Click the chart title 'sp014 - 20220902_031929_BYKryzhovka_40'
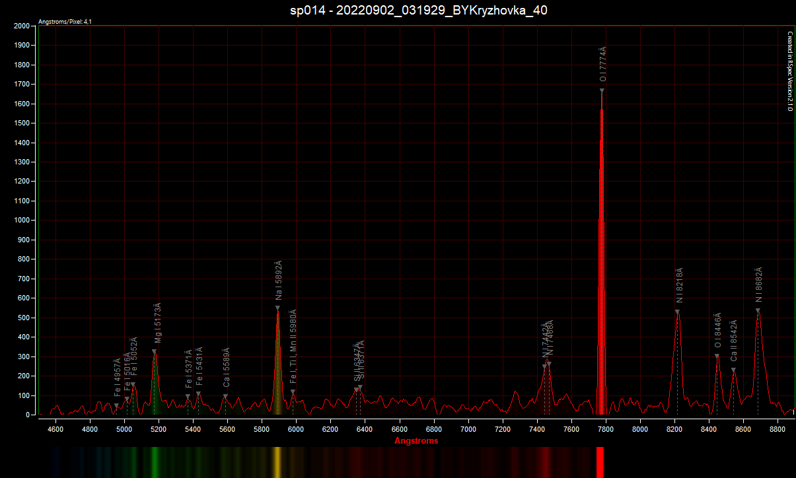The height and width of the screenshot is (478, 796). 419,11
